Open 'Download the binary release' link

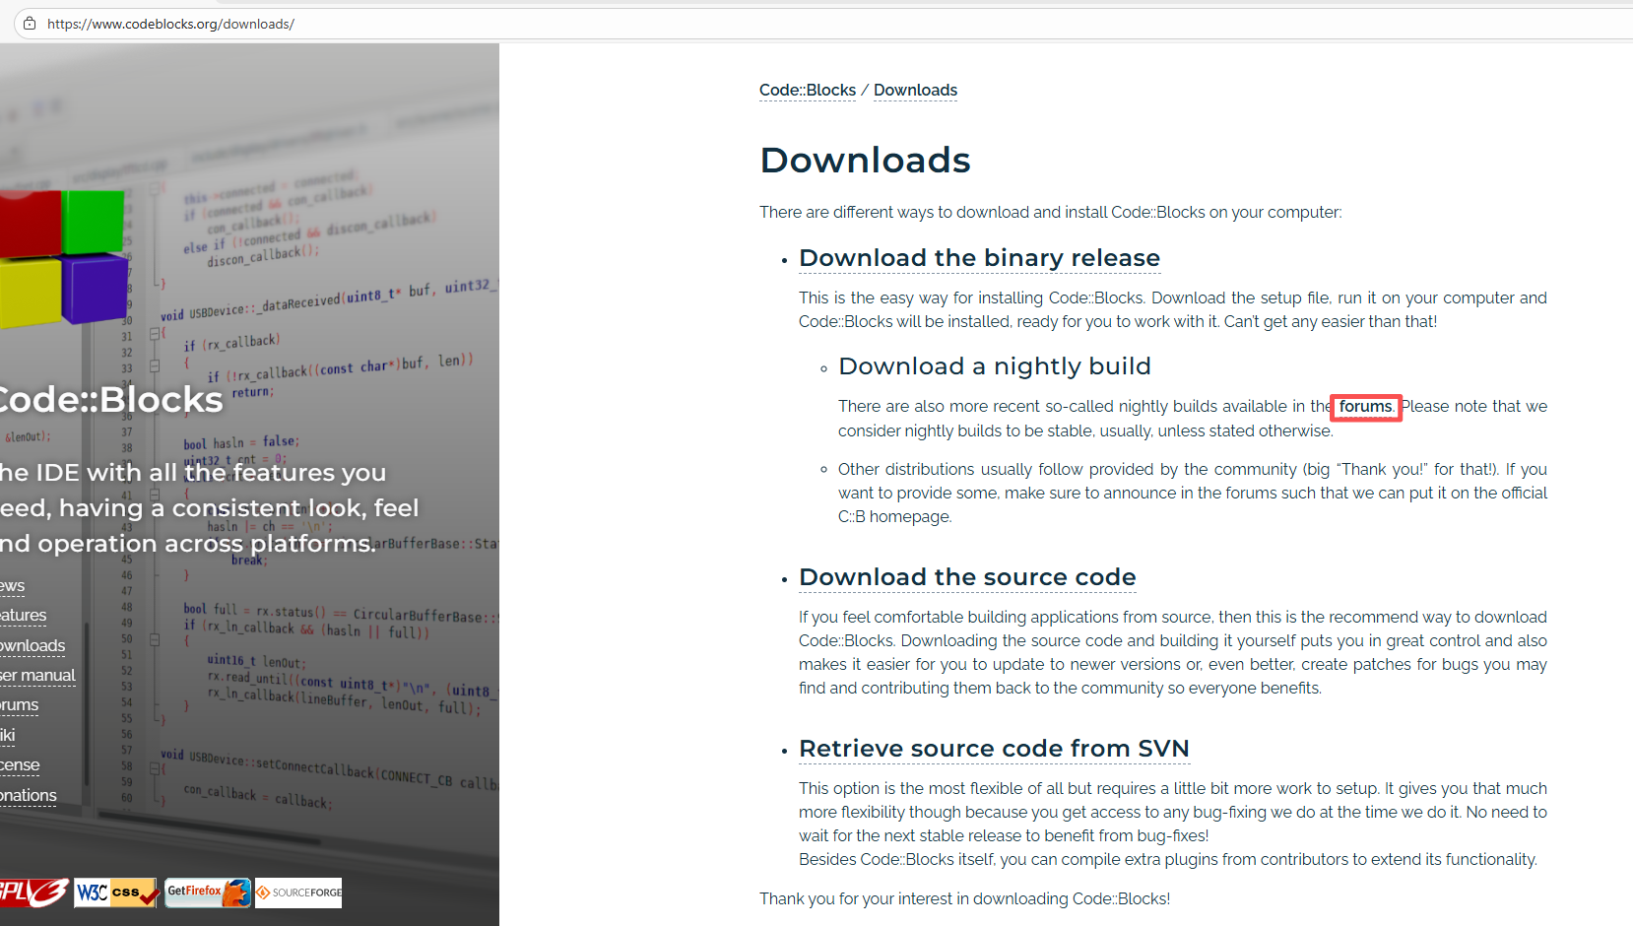979,258
